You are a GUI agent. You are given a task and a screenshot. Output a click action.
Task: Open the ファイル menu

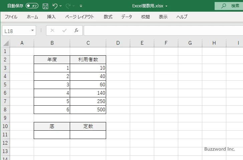(11, 17)
